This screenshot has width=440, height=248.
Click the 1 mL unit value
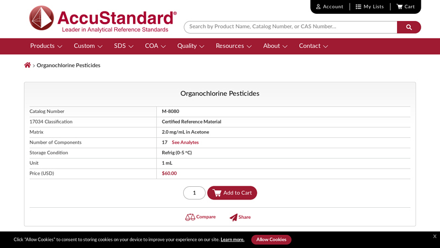click(167, 163)
